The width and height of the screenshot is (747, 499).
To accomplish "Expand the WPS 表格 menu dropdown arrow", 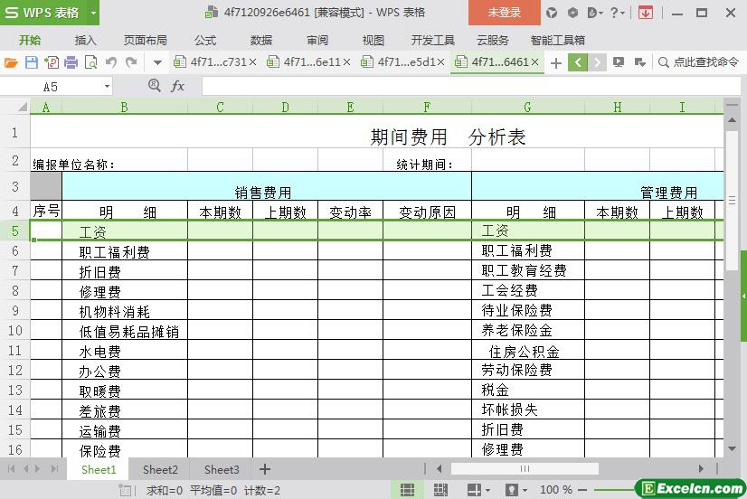I will pos(93,13).
